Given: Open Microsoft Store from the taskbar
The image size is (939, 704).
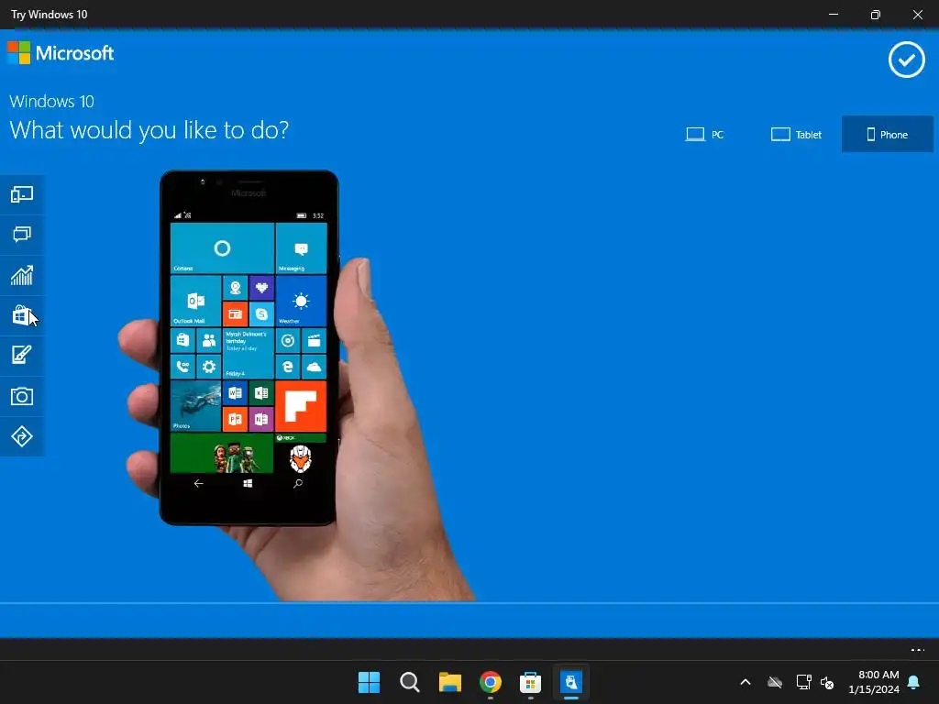Looking at the screenshot, I should click(x=531, y=682).
